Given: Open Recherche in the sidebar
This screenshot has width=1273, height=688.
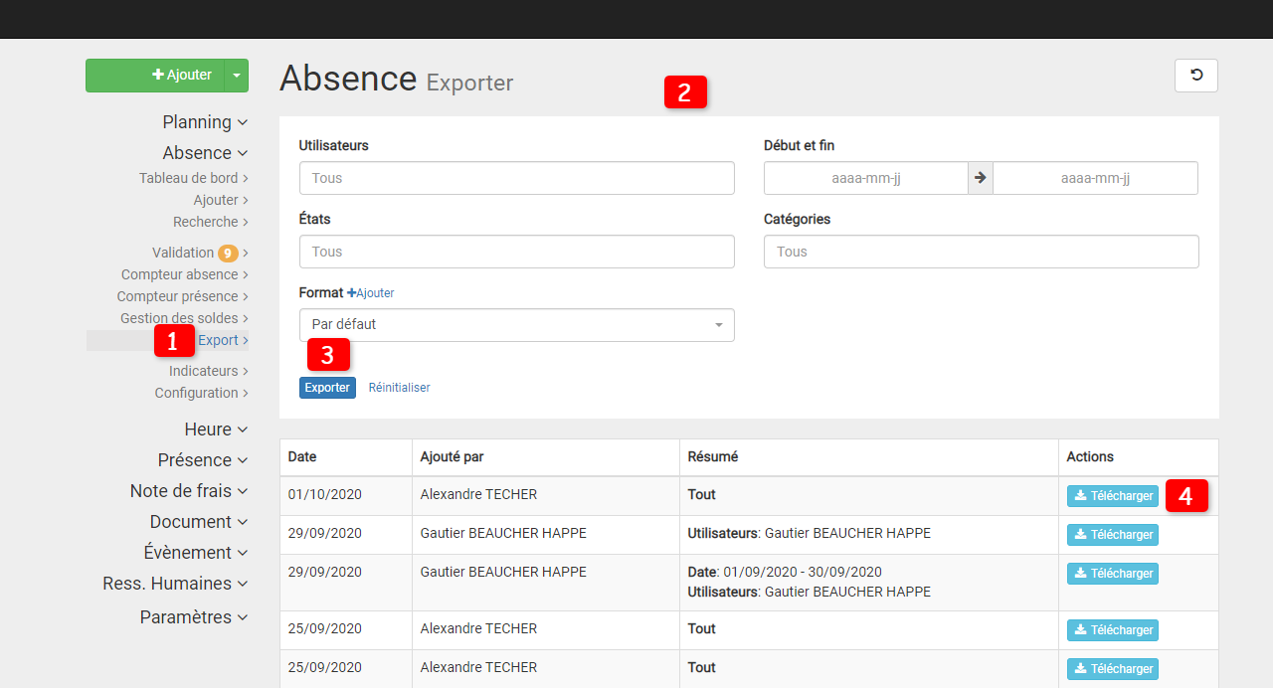Looking at the screenshot, I should 210,222.
